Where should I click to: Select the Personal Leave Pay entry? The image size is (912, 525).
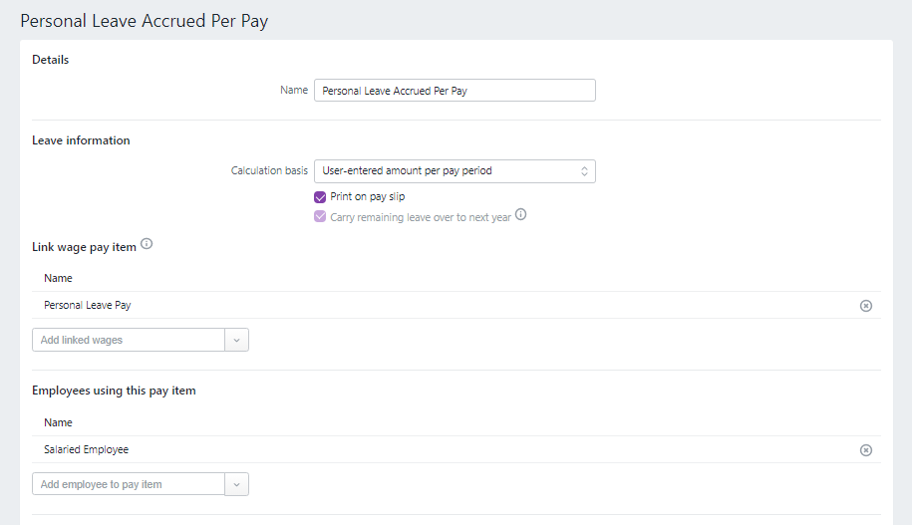[x=88, y=306]
